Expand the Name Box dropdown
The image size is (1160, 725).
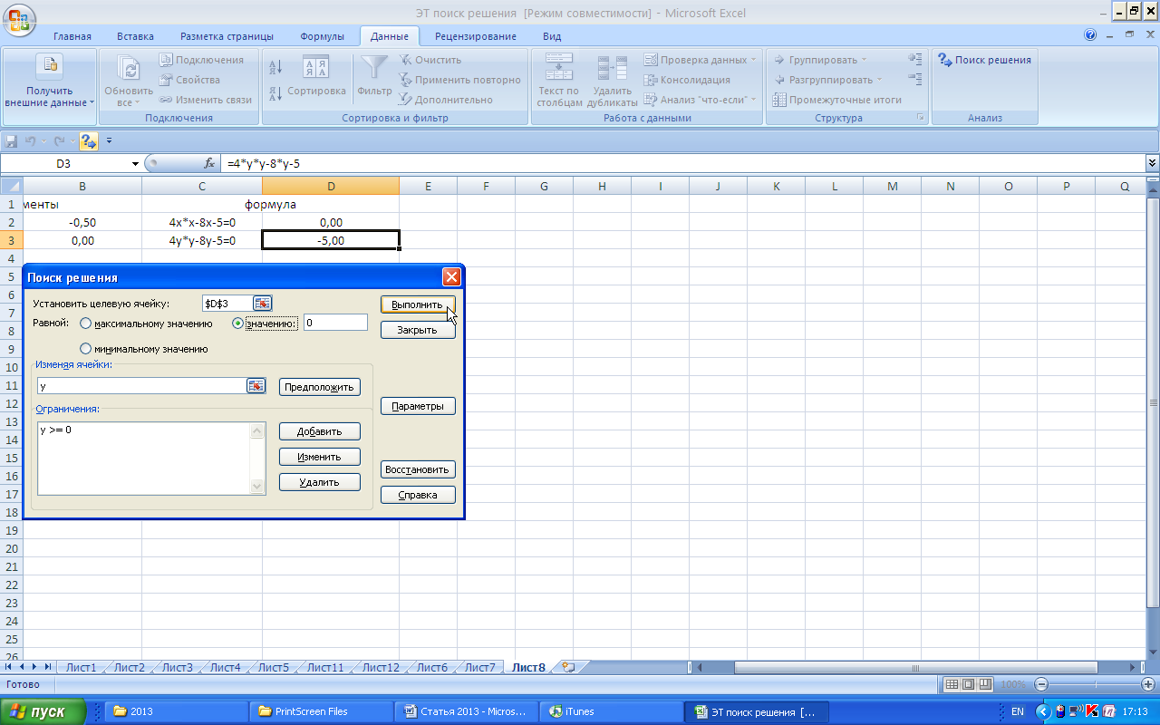point(135,164)
